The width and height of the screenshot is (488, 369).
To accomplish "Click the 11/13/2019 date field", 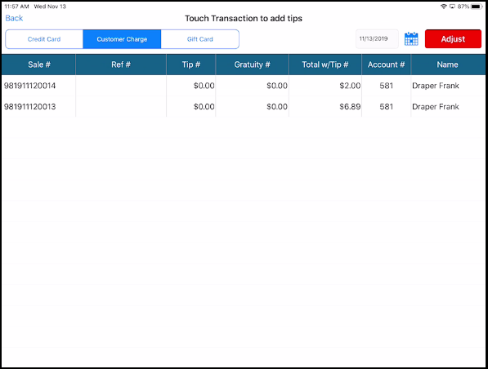I will click(377, 39).
